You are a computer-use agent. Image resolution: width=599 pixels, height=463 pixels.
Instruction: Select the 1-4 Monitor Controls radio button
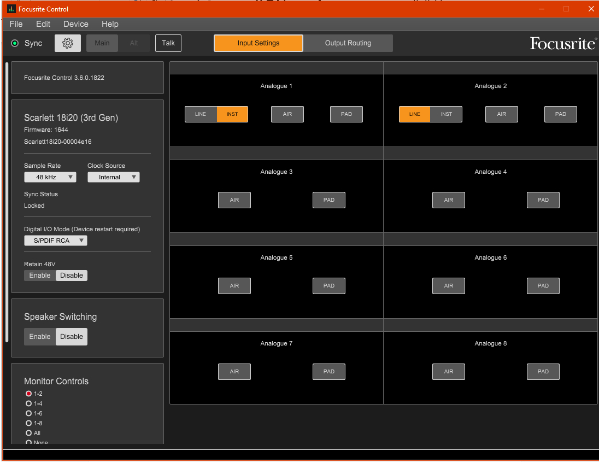coord(28,404)
